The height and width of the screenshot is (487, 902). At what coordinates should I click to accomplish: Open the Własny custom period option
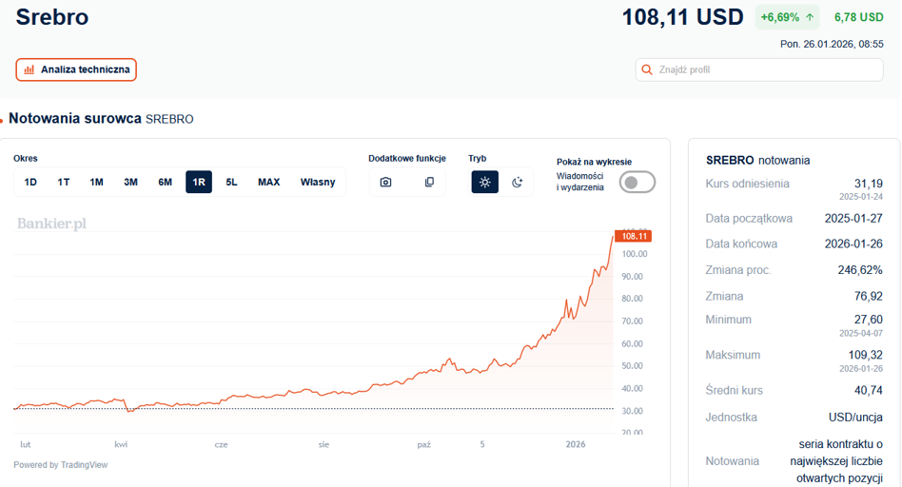click(318, 183)
